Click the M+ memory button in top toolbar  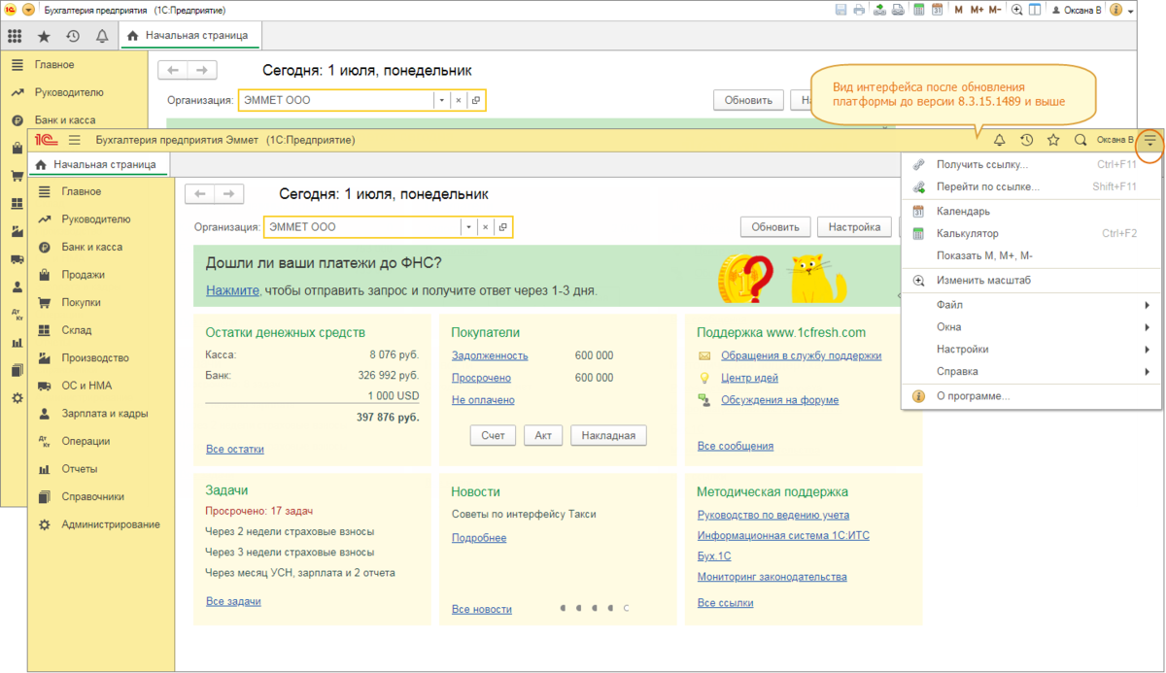pos(977,10)
